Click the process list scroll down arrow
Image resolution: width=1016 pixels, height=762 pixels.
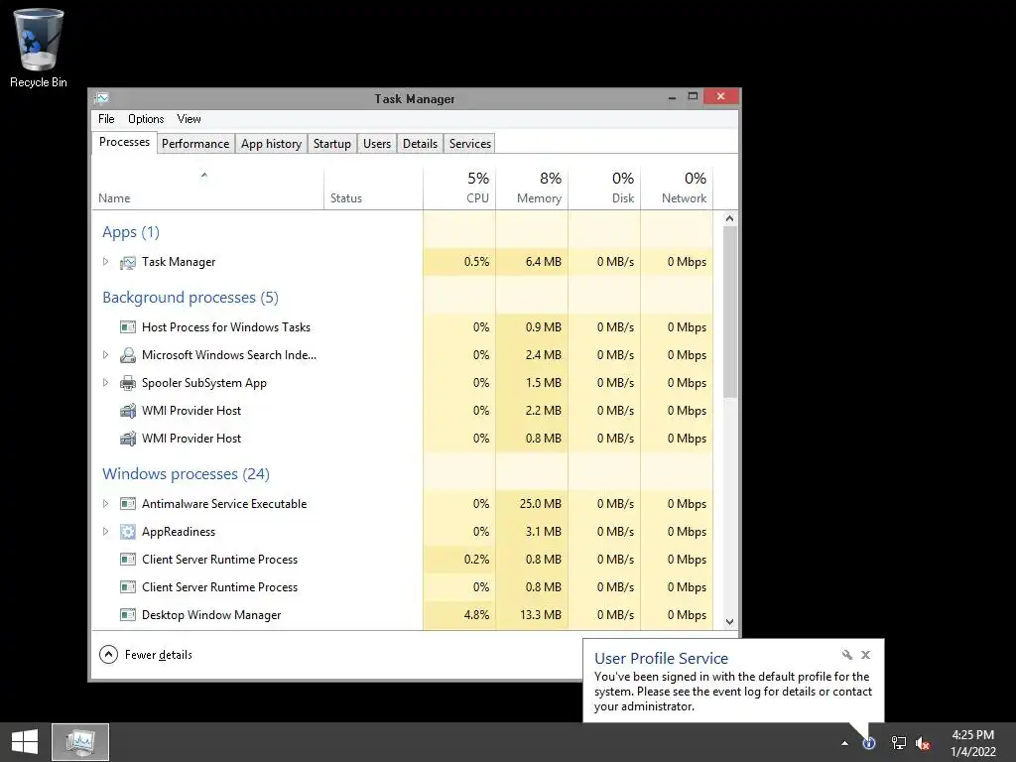pyautogui.click(x=729, y=622)
